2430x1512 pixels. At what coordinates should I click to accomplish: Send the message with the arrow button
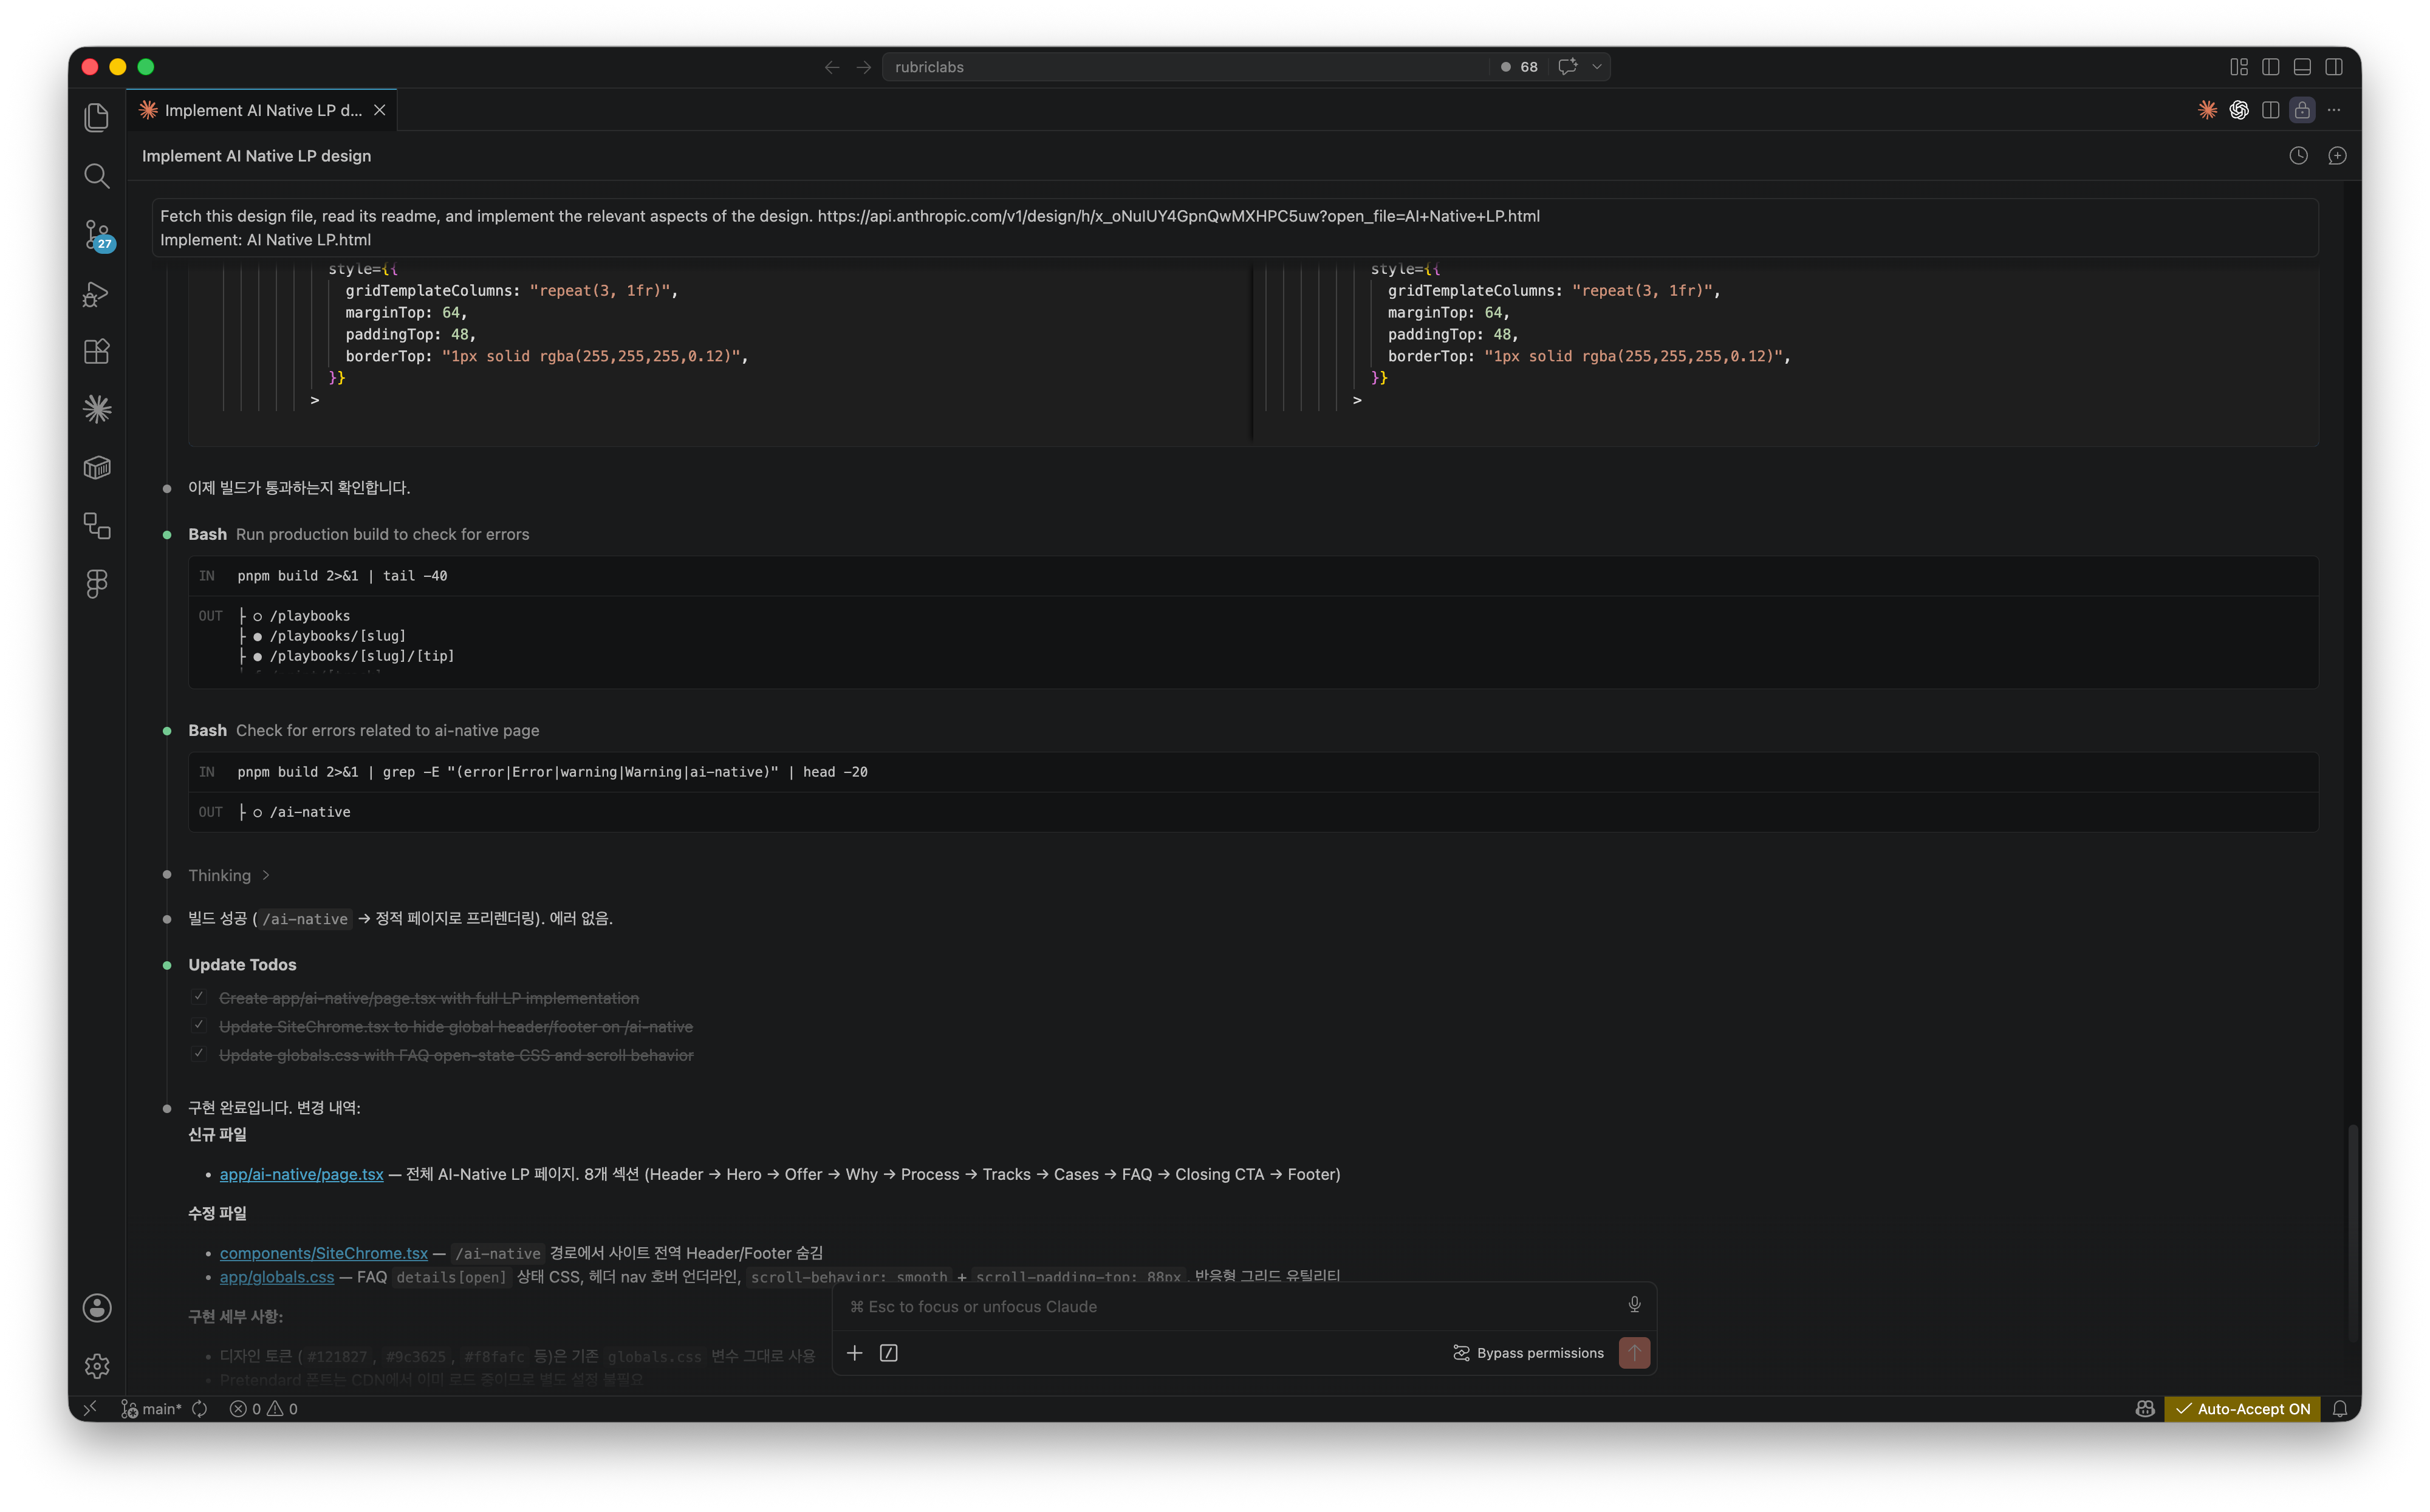click(x=1634, y=1353)
